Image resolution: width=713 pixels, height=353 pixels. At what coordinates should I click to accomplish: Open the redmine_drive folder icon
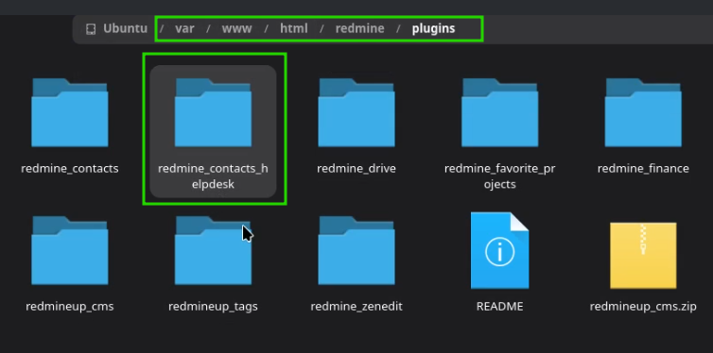point(356,112)
